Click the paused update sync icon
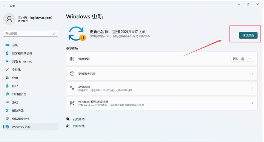Viewport: 264px width, 142px height. (x=77, y=34)
